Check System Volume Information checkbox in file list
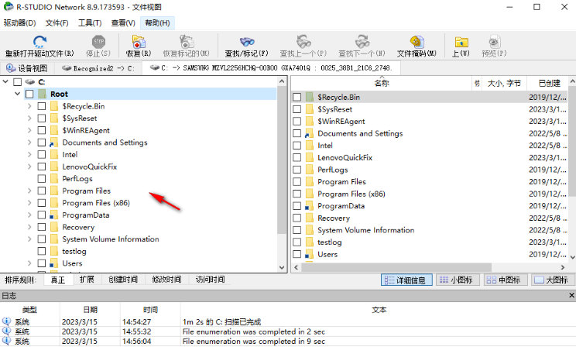 click(297, 230)
